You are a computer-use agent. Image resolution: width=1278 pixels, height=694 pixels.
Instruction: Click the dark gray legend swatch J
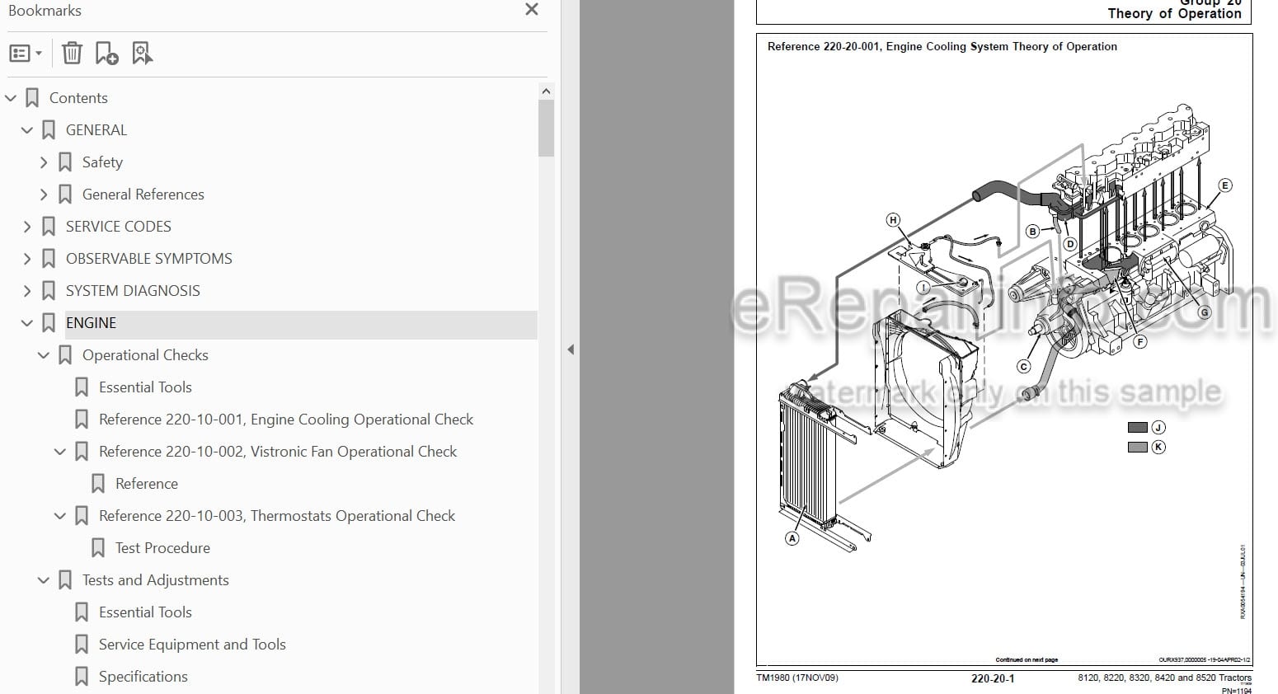(x=1138, y=428)
